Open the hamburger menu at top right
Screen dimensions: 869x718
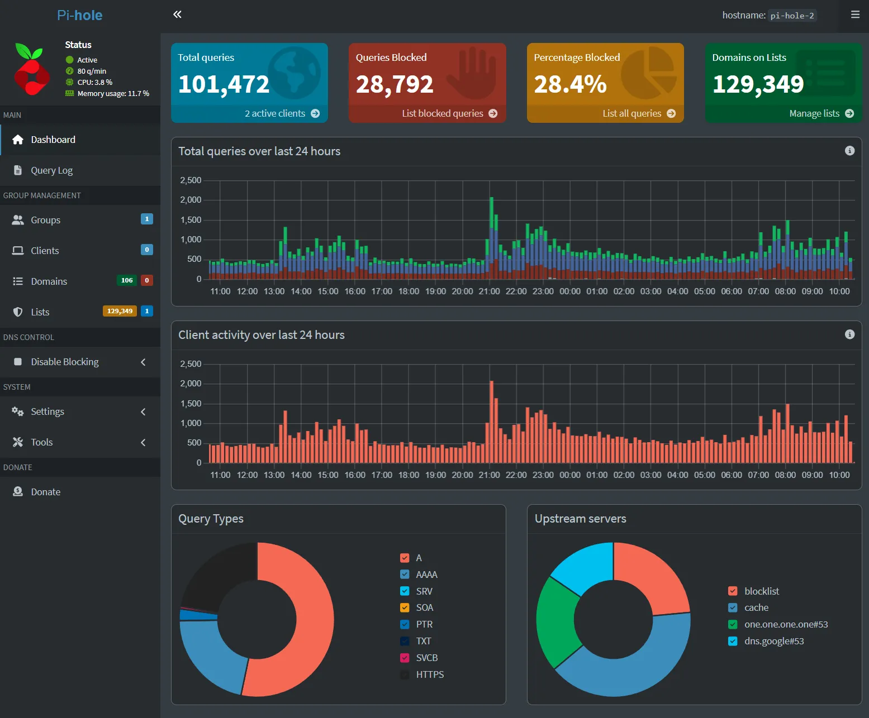coord(855,15)
